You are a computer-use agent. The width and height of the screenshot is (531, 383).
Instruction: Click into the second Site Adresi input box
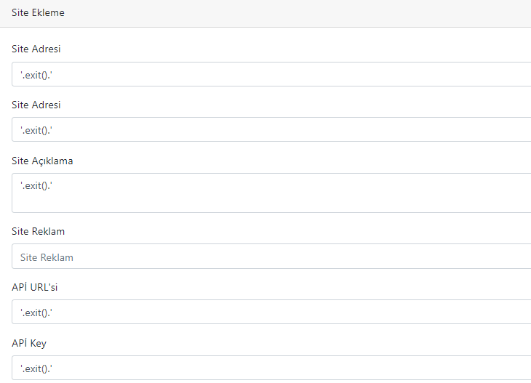tap(271, 129)
